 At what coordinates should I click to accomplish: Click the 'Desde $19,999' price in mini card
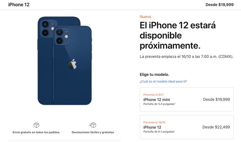pyautogui.click(x=217, y=99)
